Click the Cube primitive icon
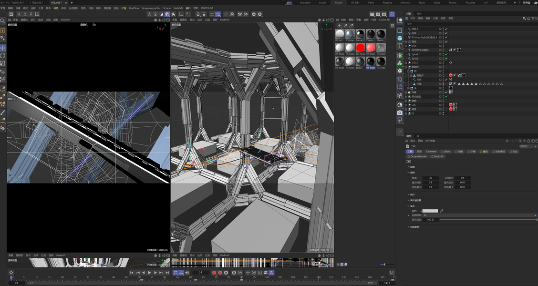 (400, 38)
